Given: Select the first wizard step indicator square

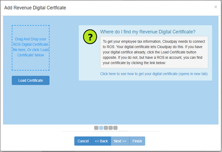Looking at the screenshot, I should pos(97,128).
